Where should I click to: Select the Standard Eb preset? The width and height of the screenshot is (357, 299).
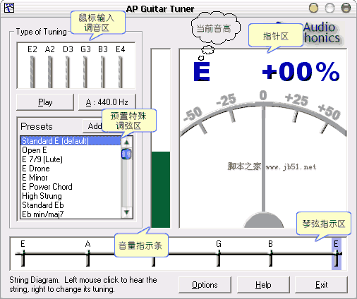71,205
